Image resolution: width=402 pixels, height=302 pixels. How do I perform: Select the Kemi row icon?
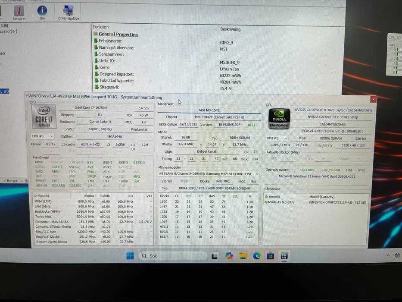pos(97,67)
